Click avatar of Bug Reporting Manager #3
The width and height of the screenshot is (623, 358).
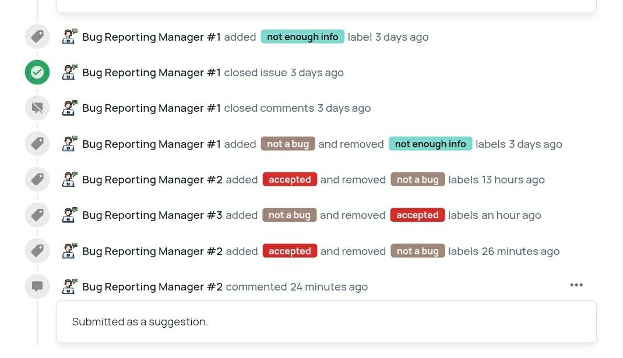pyautogui.click(x=70, y=215)
